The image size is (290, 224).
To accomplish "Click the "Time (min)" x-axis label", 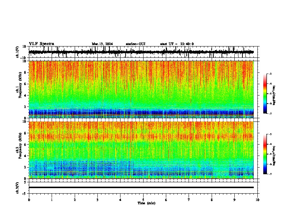I will click(146, 203).
